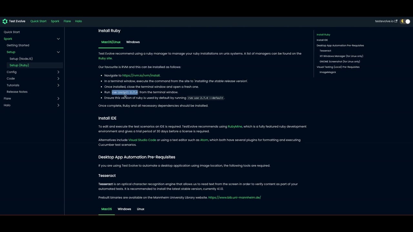The image size is (413, 232).
Task: Jump to Install IDE in the page outline
Action: click(x=322, y=40)
